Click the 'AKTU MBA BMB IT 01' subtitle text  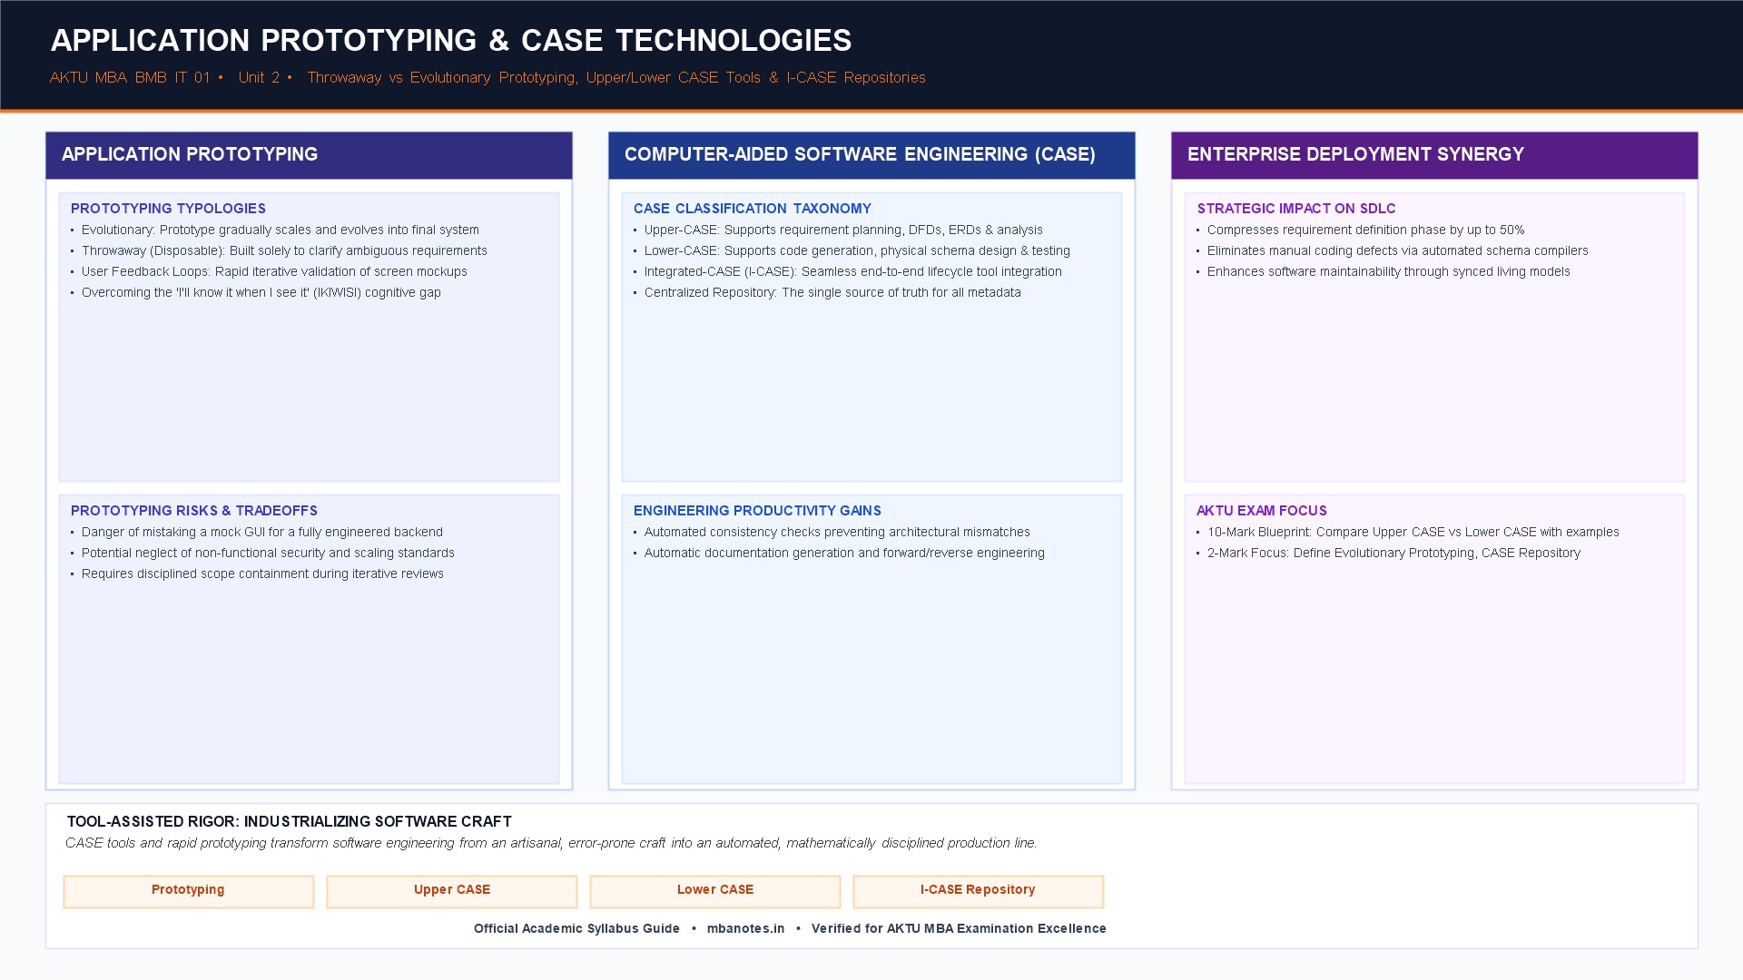pyautogui.click(x=130, y=78)
